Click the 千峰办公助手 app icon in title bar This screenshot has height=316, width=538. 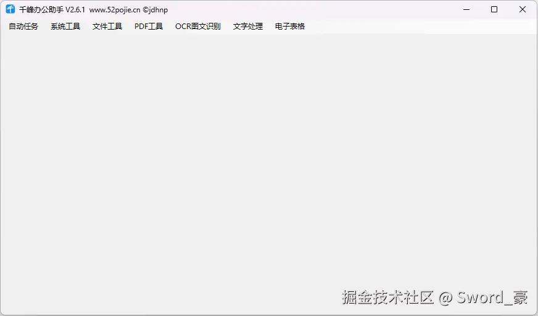pyautogui.click(x=10, y=9)
